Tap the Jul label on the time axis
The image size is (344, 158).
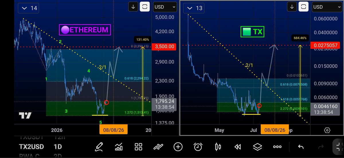(253, 130)
